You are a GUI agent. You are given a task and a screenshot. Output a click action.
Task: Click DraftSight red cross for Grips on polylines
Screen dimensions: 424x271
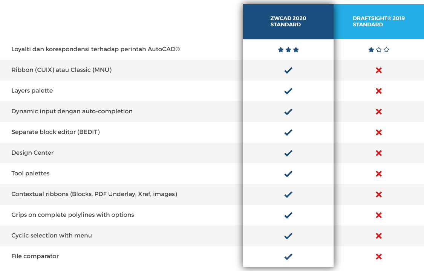click(x=378, y=215)
